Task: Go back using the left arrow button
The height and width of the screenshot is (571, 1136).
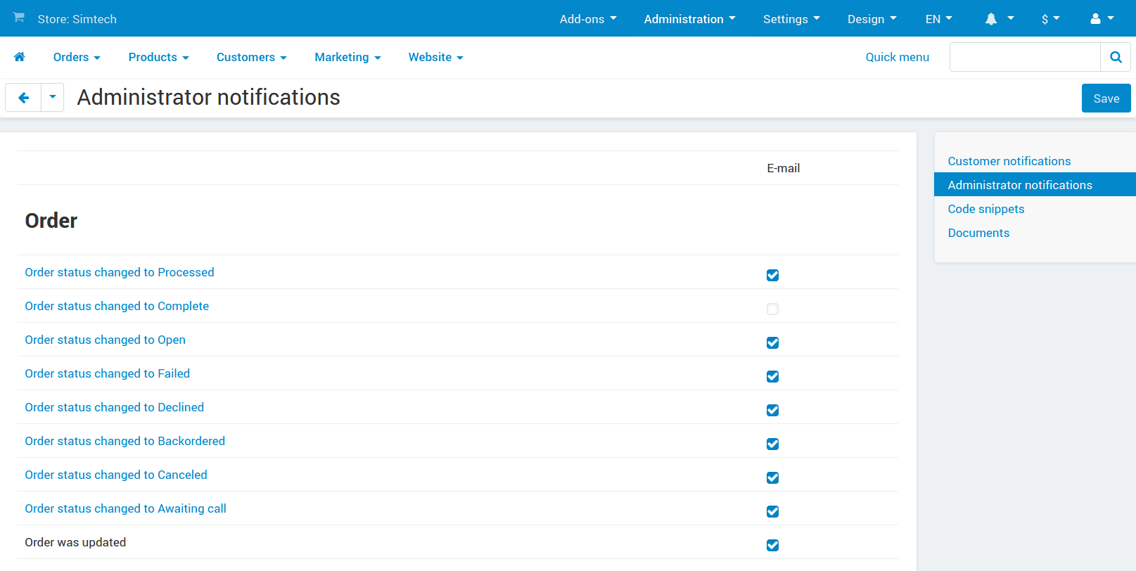Action: pyautogui.click(x=23, y=98)
